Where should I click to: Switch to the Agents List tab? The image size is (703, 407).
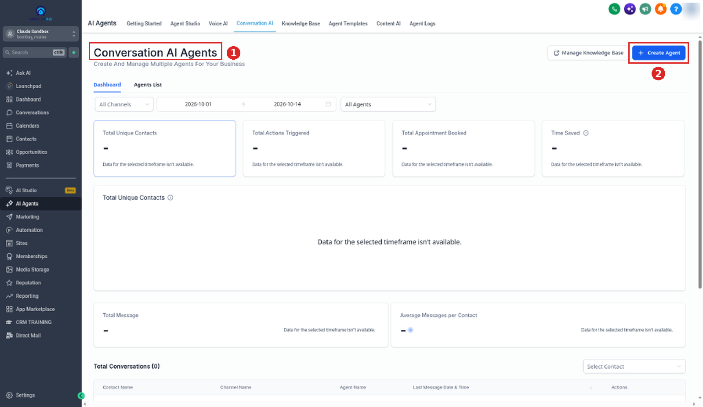148,85
